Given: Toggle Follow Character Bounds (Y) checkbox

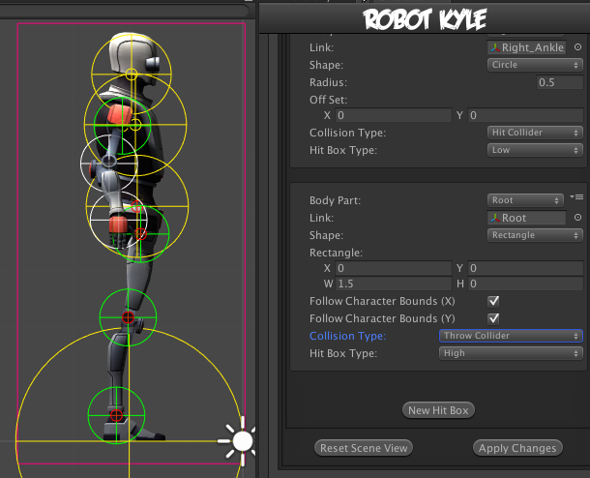Looking at the screenshot, I should (x=493, y=318).
